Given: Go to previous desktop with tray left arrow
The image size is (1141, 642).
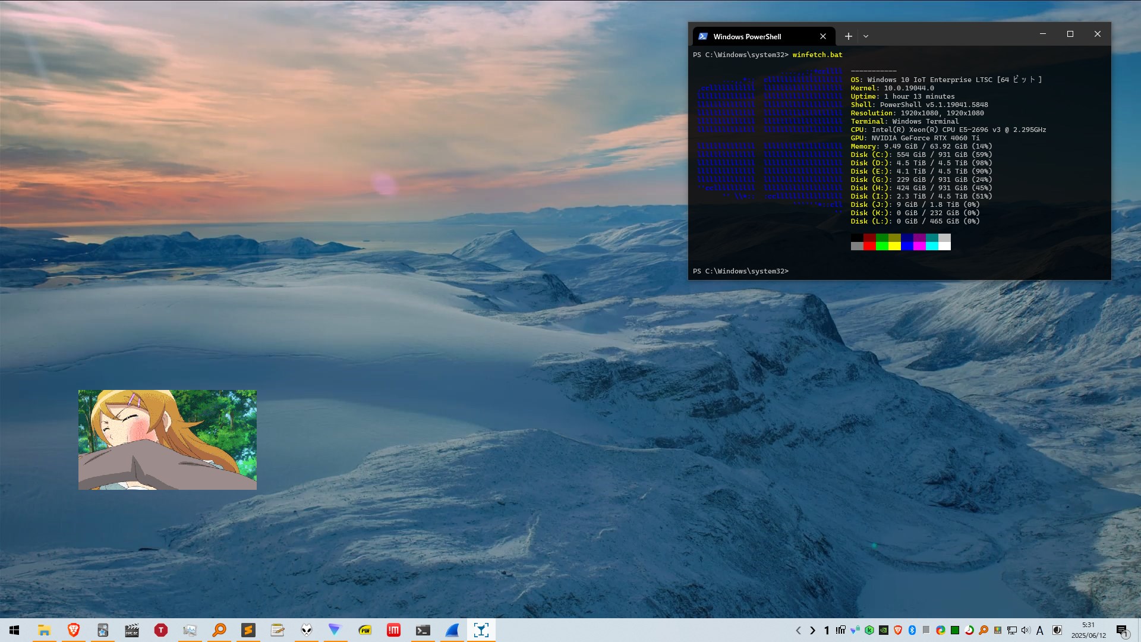Looking at the screenshot, I should pyautogui.click(x=798, y=630).
